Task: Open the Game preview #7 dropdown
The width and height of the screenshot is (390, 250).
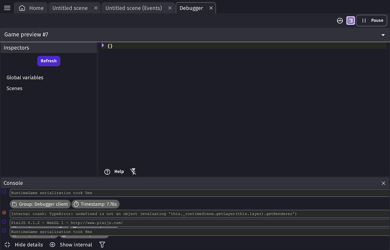Action: (x=383, y=35)
